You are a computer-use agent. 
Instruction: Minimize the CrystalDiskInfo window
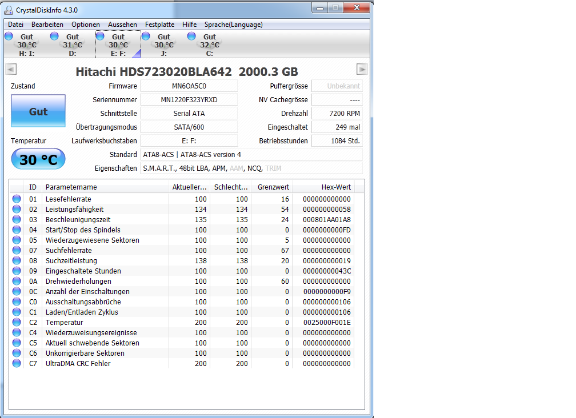point(319,7)
